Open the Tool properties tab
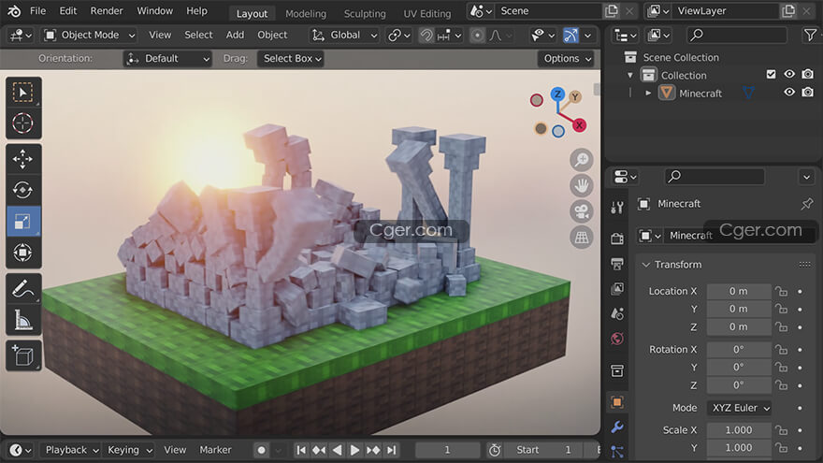The image size is (823, 463). [x=617, y=208]
